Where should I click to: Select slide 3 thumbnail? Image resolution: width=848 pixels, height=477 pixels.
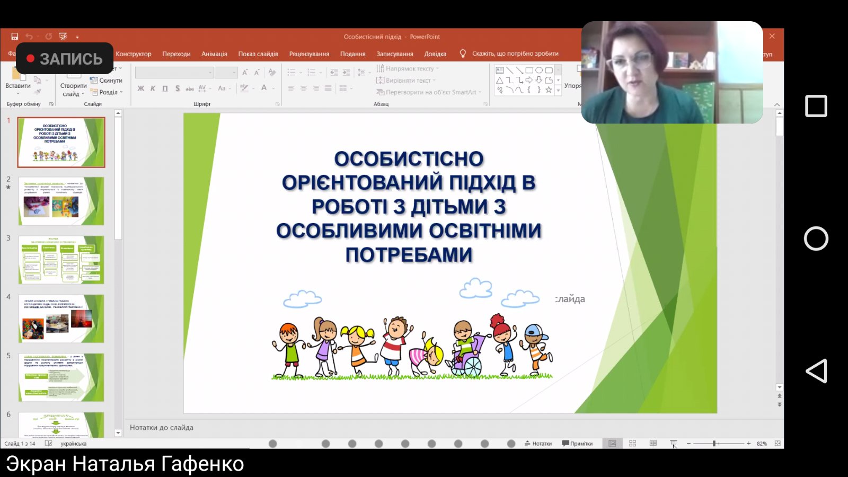[61, 260]
